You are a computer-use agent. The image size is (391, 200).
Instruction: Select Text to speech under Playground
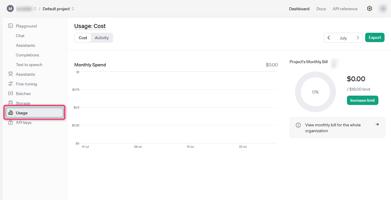[29, 65]
